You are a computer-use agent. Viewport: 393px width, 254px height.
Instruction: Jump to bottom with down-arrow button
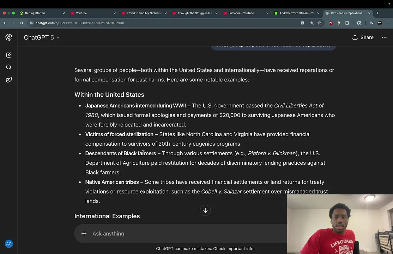coord(205,210)
